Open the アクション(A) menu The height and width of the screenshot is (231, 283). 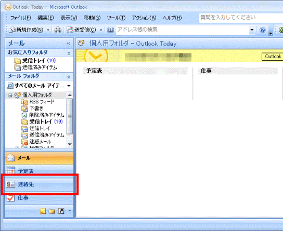(x=144, y=18)
